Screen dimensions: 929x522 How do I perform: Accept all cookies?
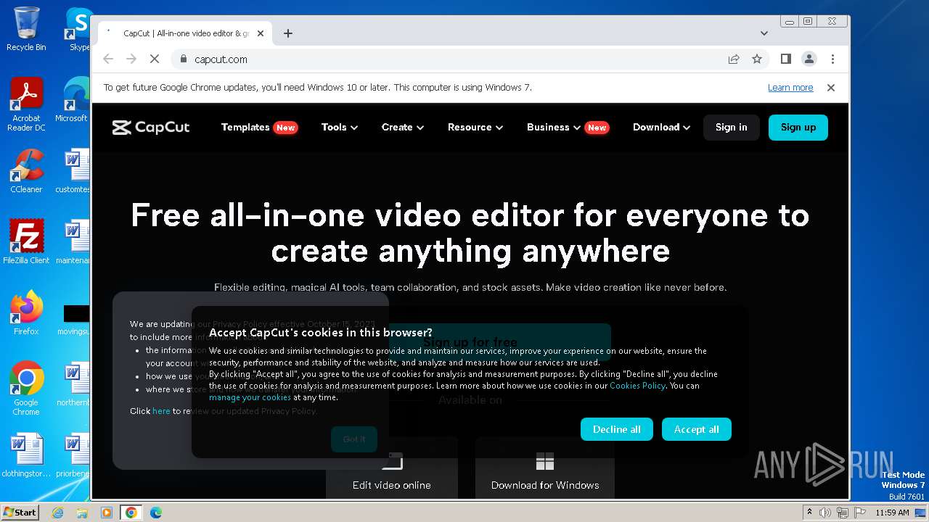[697, 429]
